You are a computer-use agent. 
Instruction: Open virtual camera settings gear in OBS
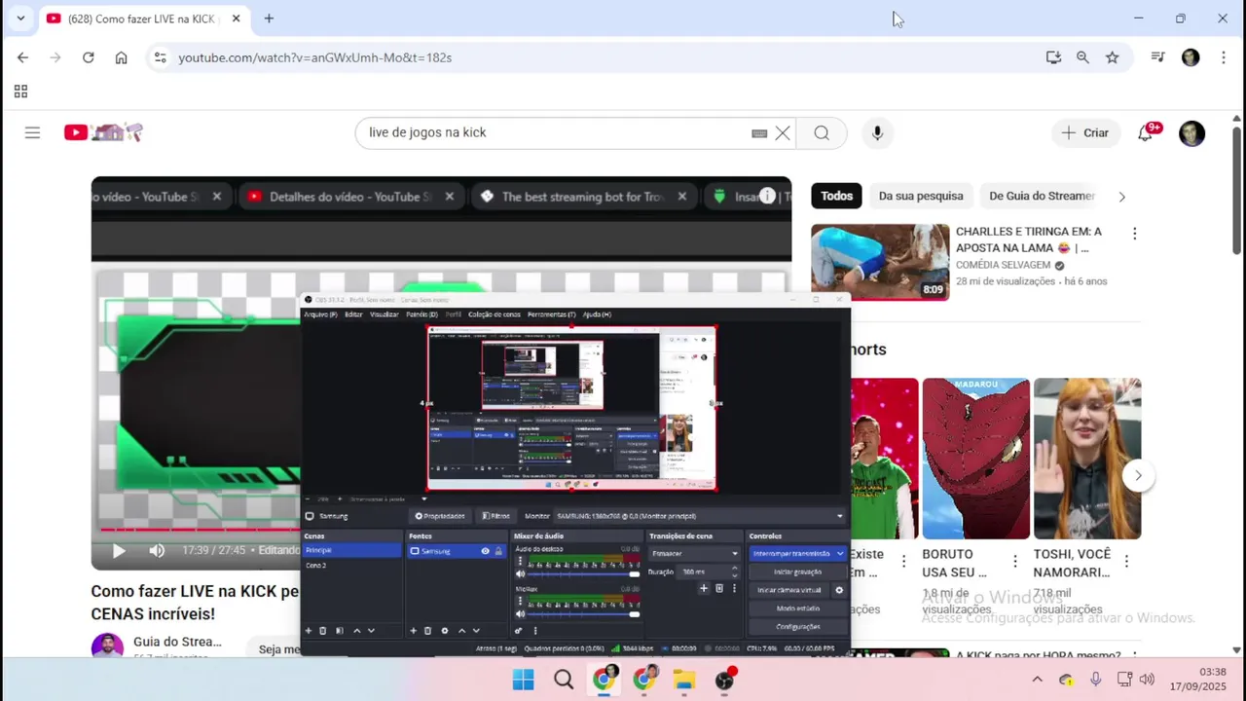pos(839,590)
